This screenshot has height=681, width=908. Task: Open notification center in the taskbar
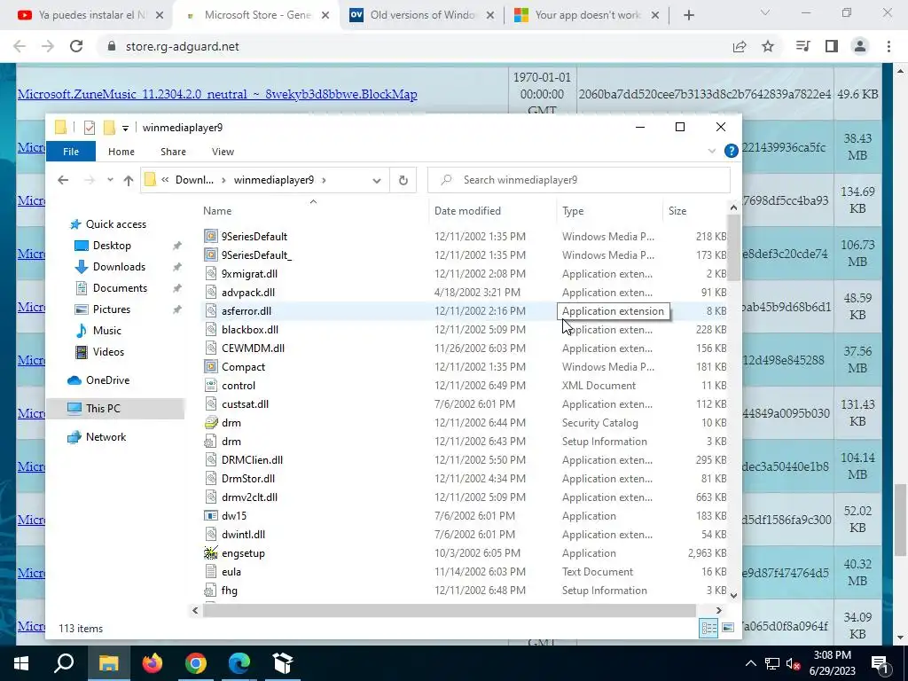881,663
